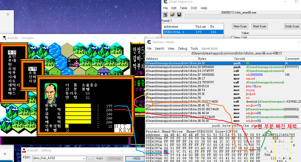Click the Bytes column header in Memory Viewer
This screenshot has width=301, height=162.
pos(215,59)
